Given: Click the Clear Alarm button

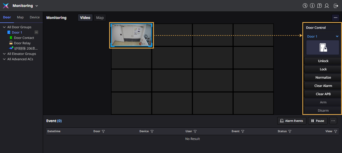Looking at the screenshot, I should tap(323, 86).
